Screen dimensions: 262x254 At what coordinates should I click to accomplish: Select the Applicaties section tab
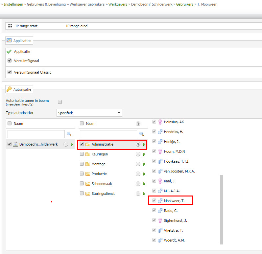coord(19,41)
